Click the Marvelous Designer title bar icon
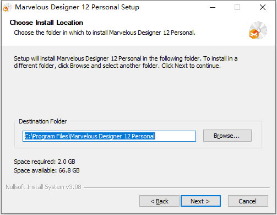Screen dimensions: 277x215 click(7, 8)
